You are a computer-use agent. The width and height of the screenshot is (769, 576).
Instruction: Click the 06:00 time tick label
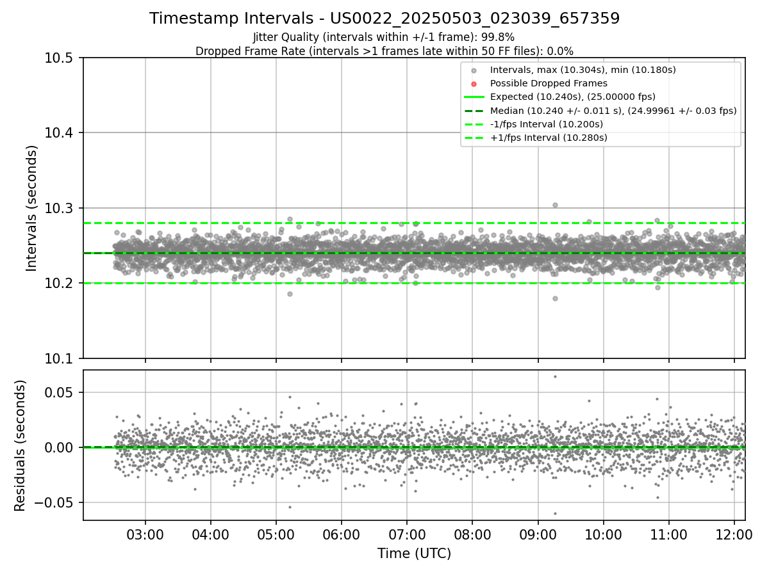[342, 535]
